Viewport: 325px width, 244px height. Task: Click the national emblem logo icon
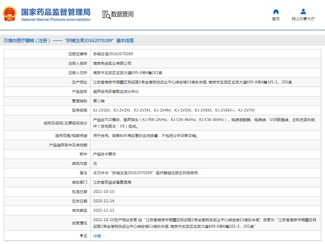[x=9, y=14]
